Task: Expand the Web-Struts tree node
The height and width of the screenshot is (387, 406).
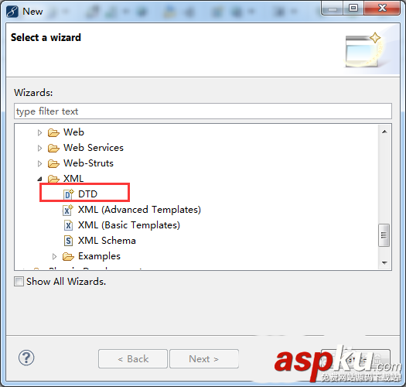Action: pyautogui.click(x=39, y=163)
